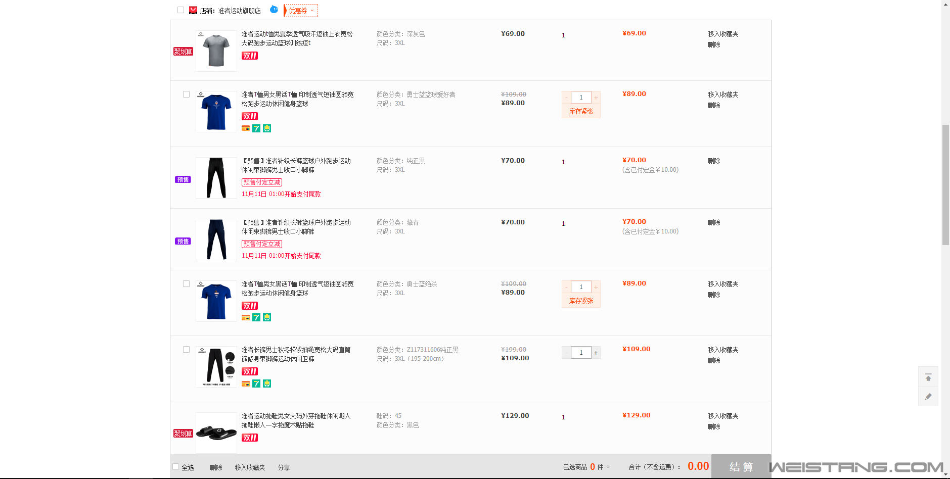Click 7-day return icon on Z117311606 sweatpants

(256, 384)
